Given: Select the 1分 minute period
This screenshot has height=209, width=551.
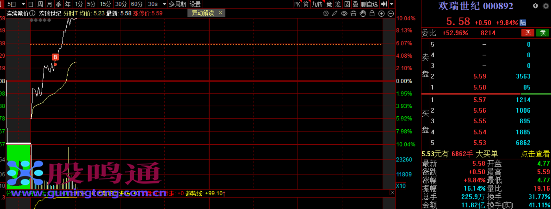Looking at the screenshot, I should tap(78, 4).
